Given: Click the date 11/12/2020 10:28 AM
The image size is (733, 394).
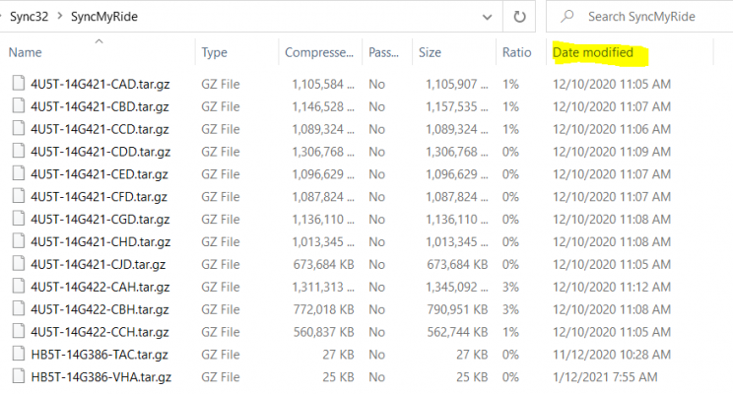Looking at the screenshot, I should [612, 355].
